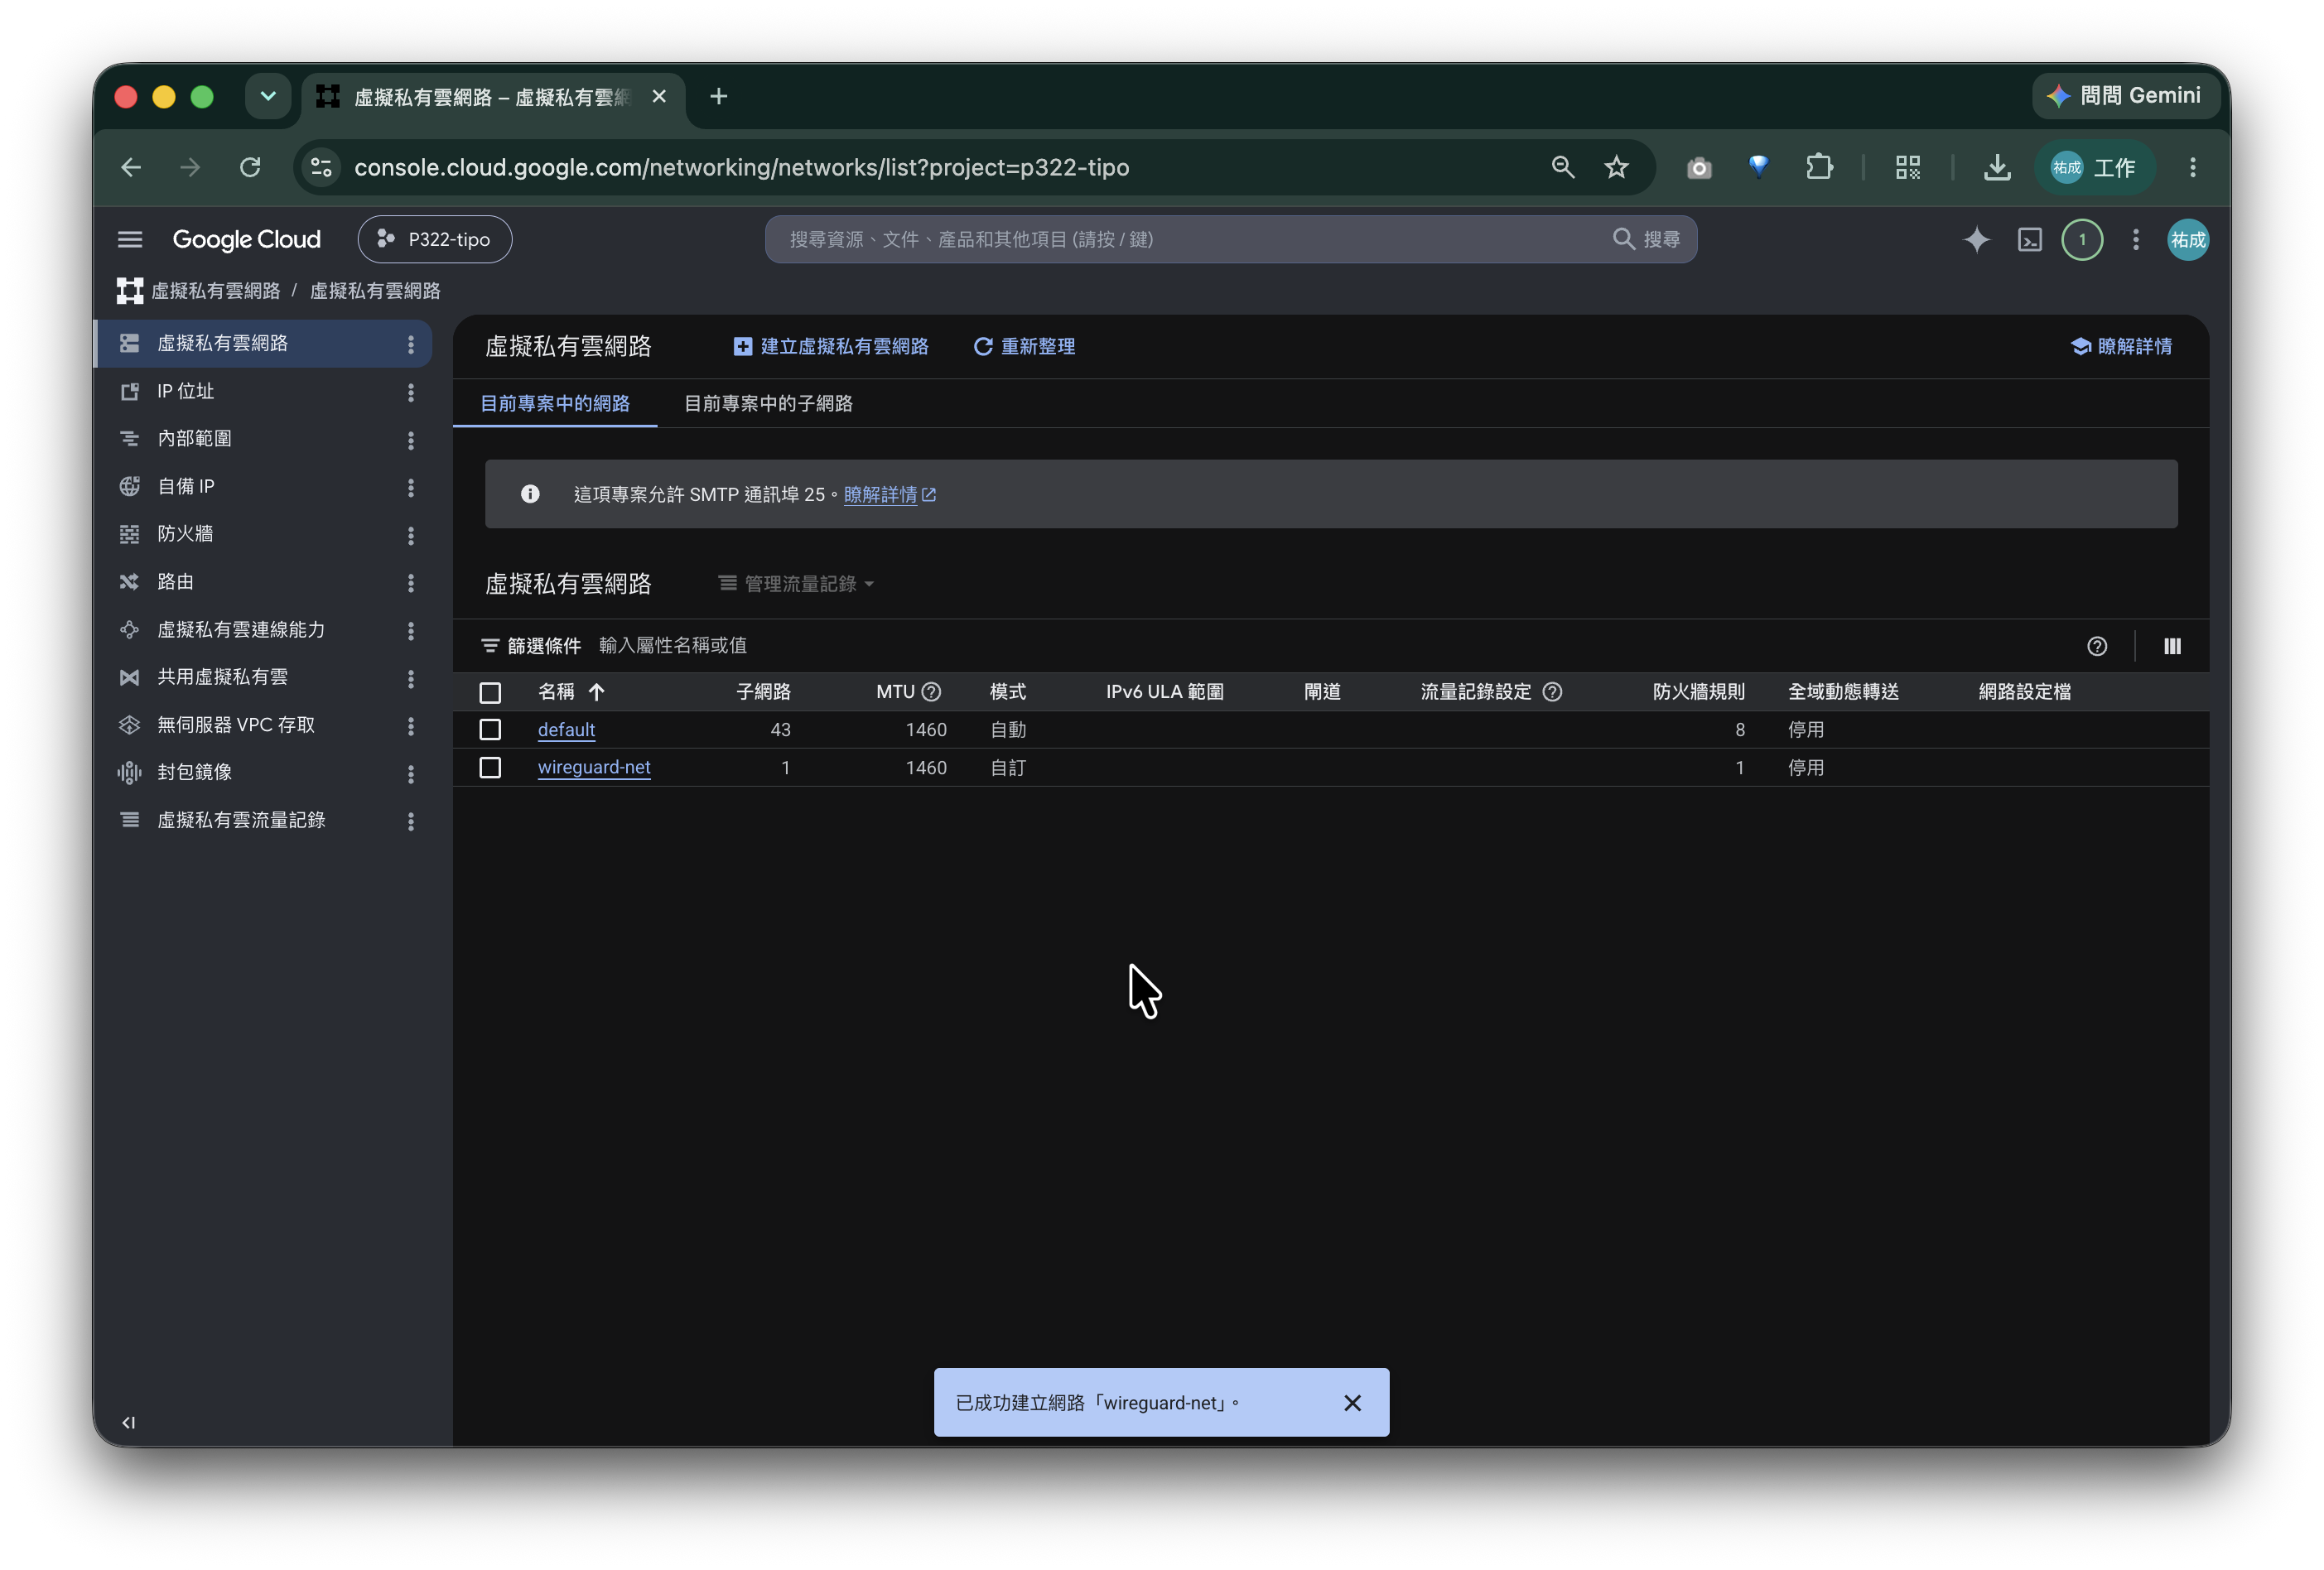Open more options for 虛擬私有雲網路 sidebar item
The width and height of the screenshot is (2324, 1570).
click(410, 344)
